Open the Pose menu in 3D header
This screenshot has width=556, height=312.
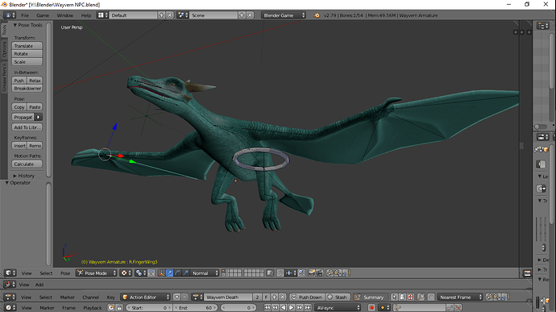pyautogui.click(x=65, y=273)
